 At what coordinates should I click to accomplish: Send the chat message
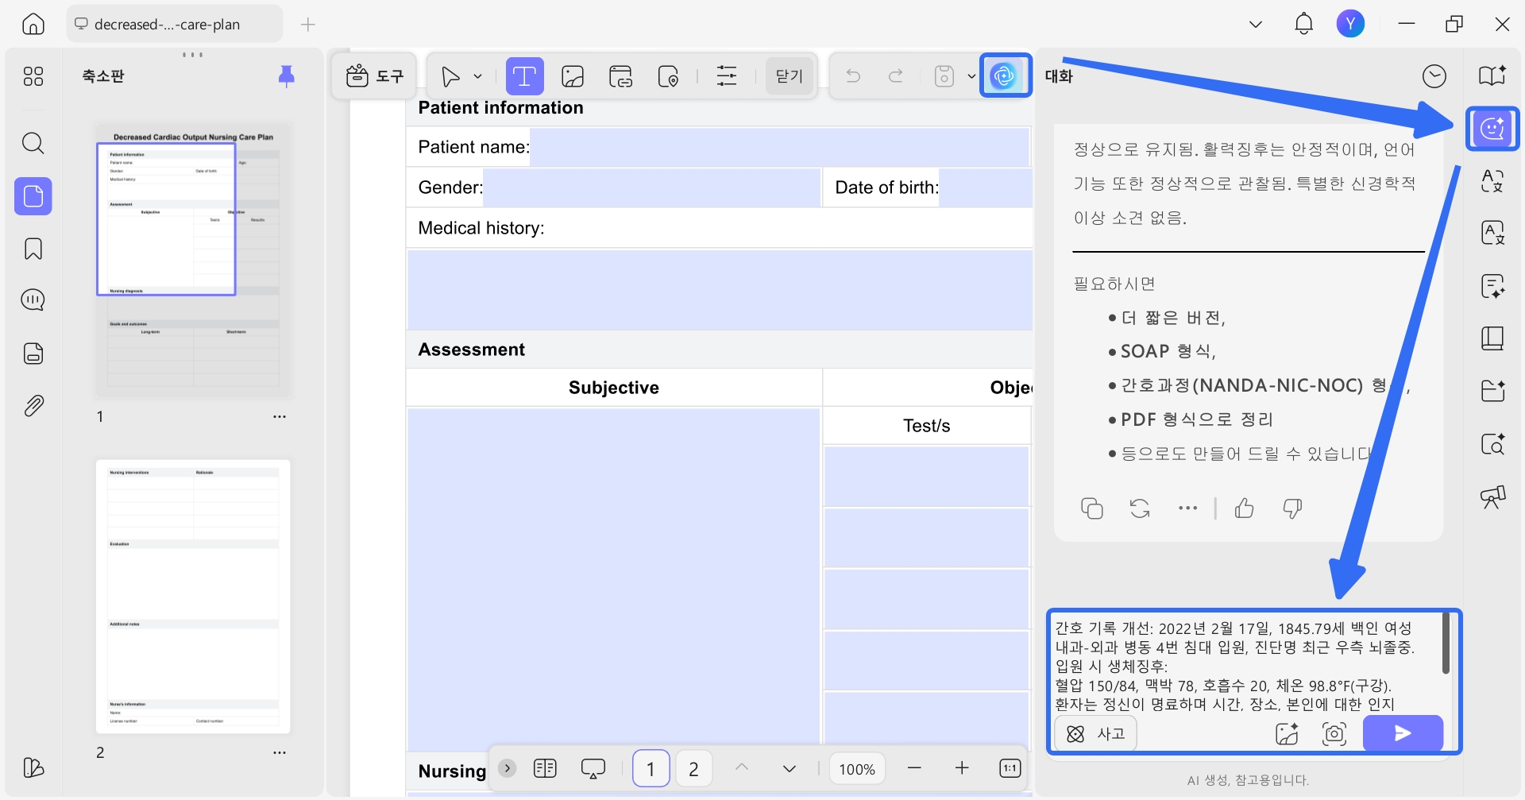1403,733
